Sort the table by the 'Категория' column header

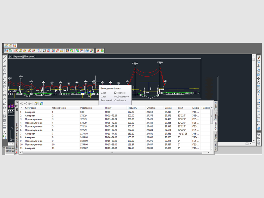pos(30,108)
